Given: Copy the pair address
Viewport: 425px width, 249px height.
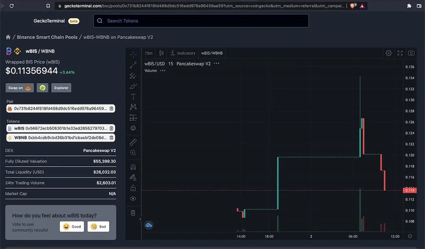Looking at the screenshot, I should tap(111, 109).
